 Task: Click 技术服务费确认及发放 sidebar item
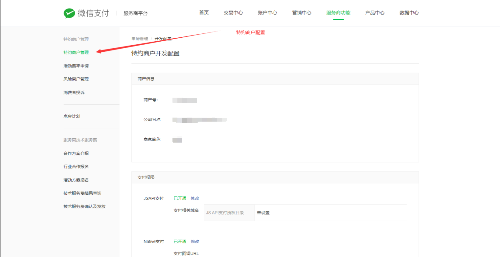[84, 207]
